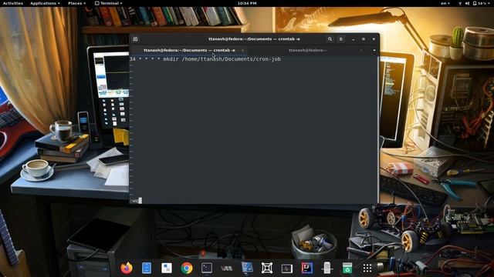Screen dimensions: 494x277
Task: Open the VM app icon in dock
Action: click(226, 269)
